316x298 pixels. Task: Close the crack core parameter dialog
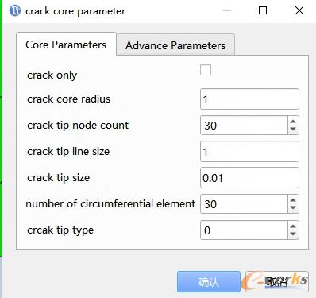299,10
